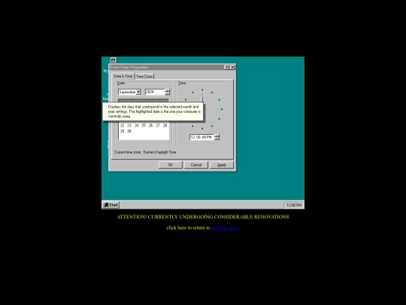
Task: Select day 30 in the calendar
Action: [x=129, y=131]
